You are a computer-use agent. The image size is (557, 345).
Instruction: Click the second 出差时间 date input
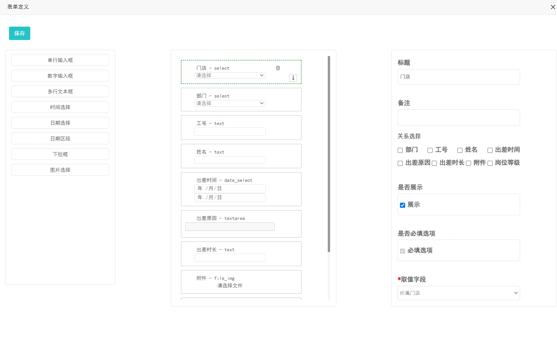point(230,198)
